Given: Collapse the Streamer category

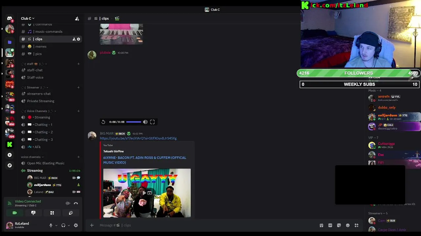Looking at the screenshot, I should coord(35,88).
